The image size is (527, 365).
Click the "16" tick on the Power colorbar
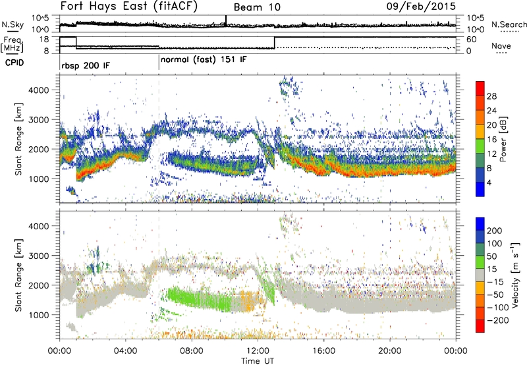[x=491, y=140]
